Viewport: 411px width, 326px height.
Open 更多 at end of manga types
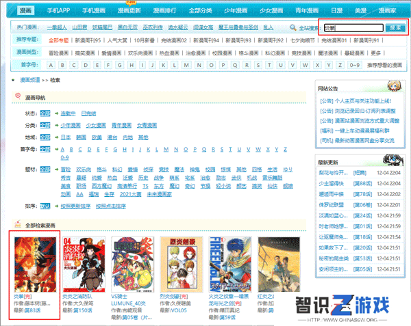pyautogui.click(x=375, y=53)
